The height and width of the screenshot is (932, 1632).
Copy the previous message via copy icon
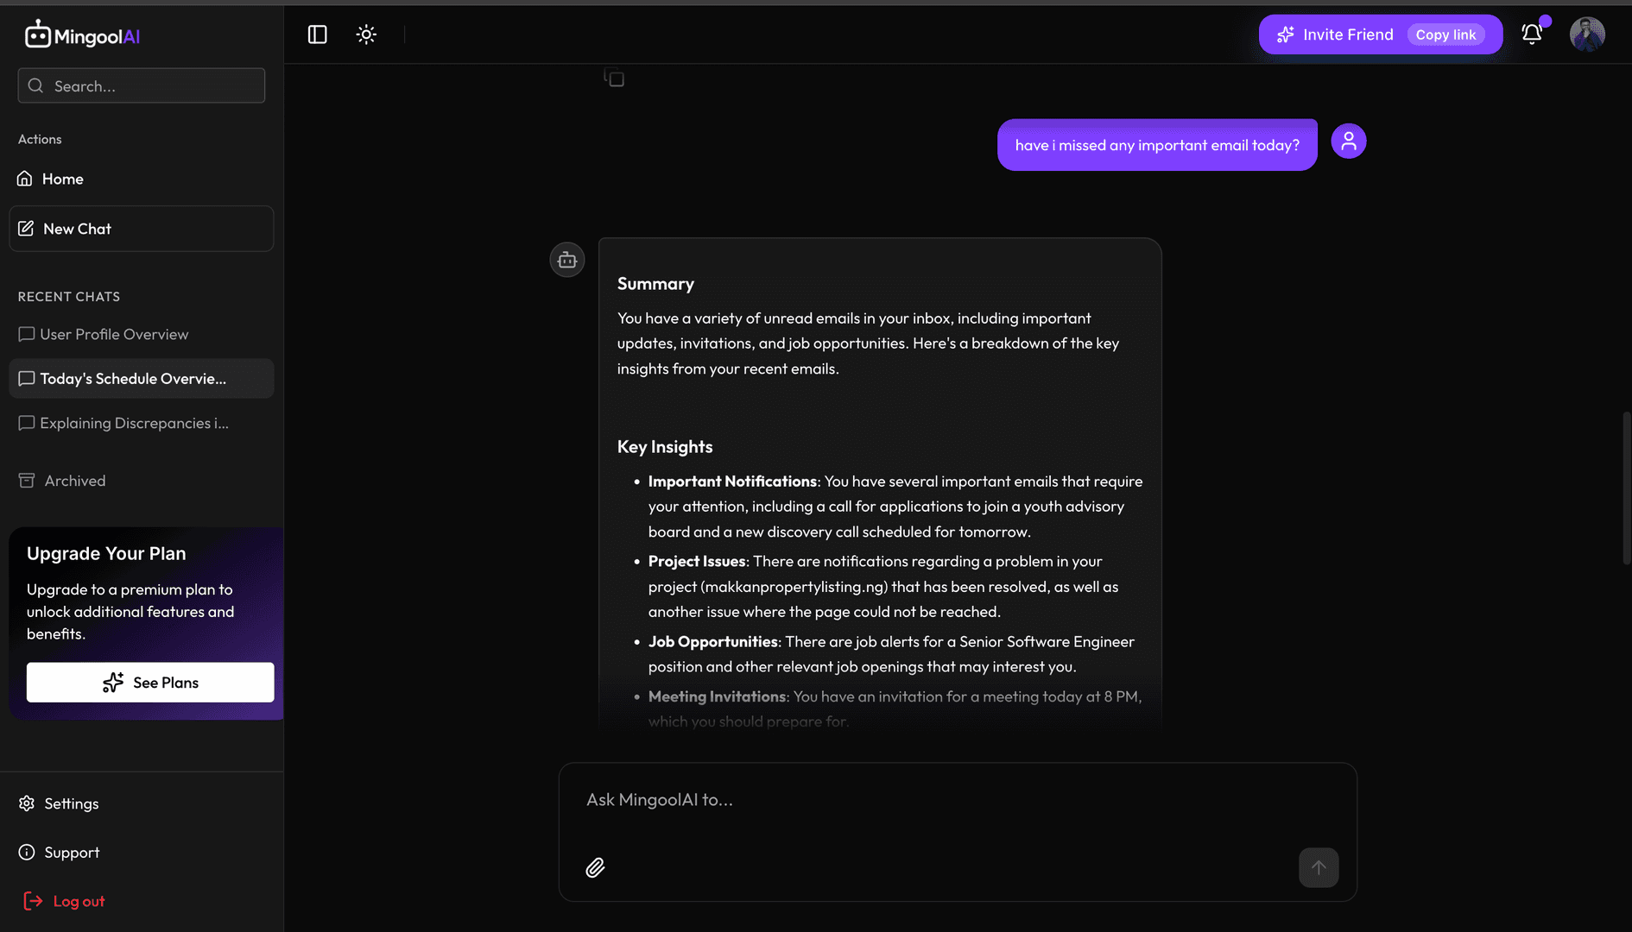click(x=614, y=79)
